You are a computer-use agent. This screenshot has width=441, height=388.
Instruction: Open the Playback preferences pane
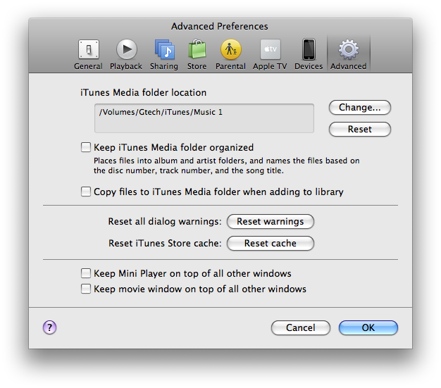pos(126,55)
